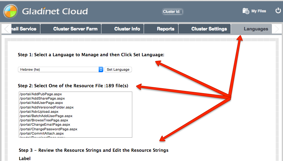Select /portal/AddPubPage.aspx in the file list
Viewport: 283px width, 161px height.
tap(76, 94)
